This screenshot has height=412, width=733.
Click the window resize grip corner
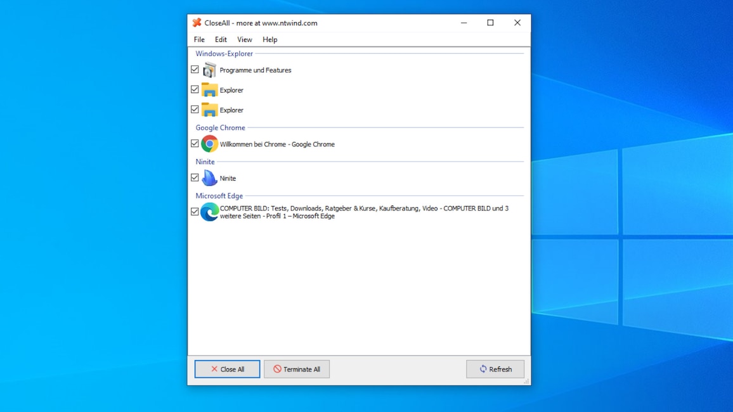click(x=526, y=381)
